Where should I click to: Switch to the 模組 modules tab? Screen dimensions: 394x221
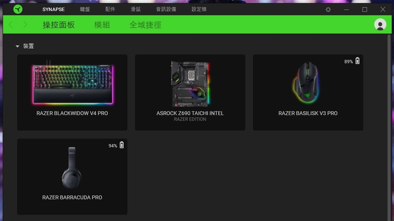pos(102,25)
